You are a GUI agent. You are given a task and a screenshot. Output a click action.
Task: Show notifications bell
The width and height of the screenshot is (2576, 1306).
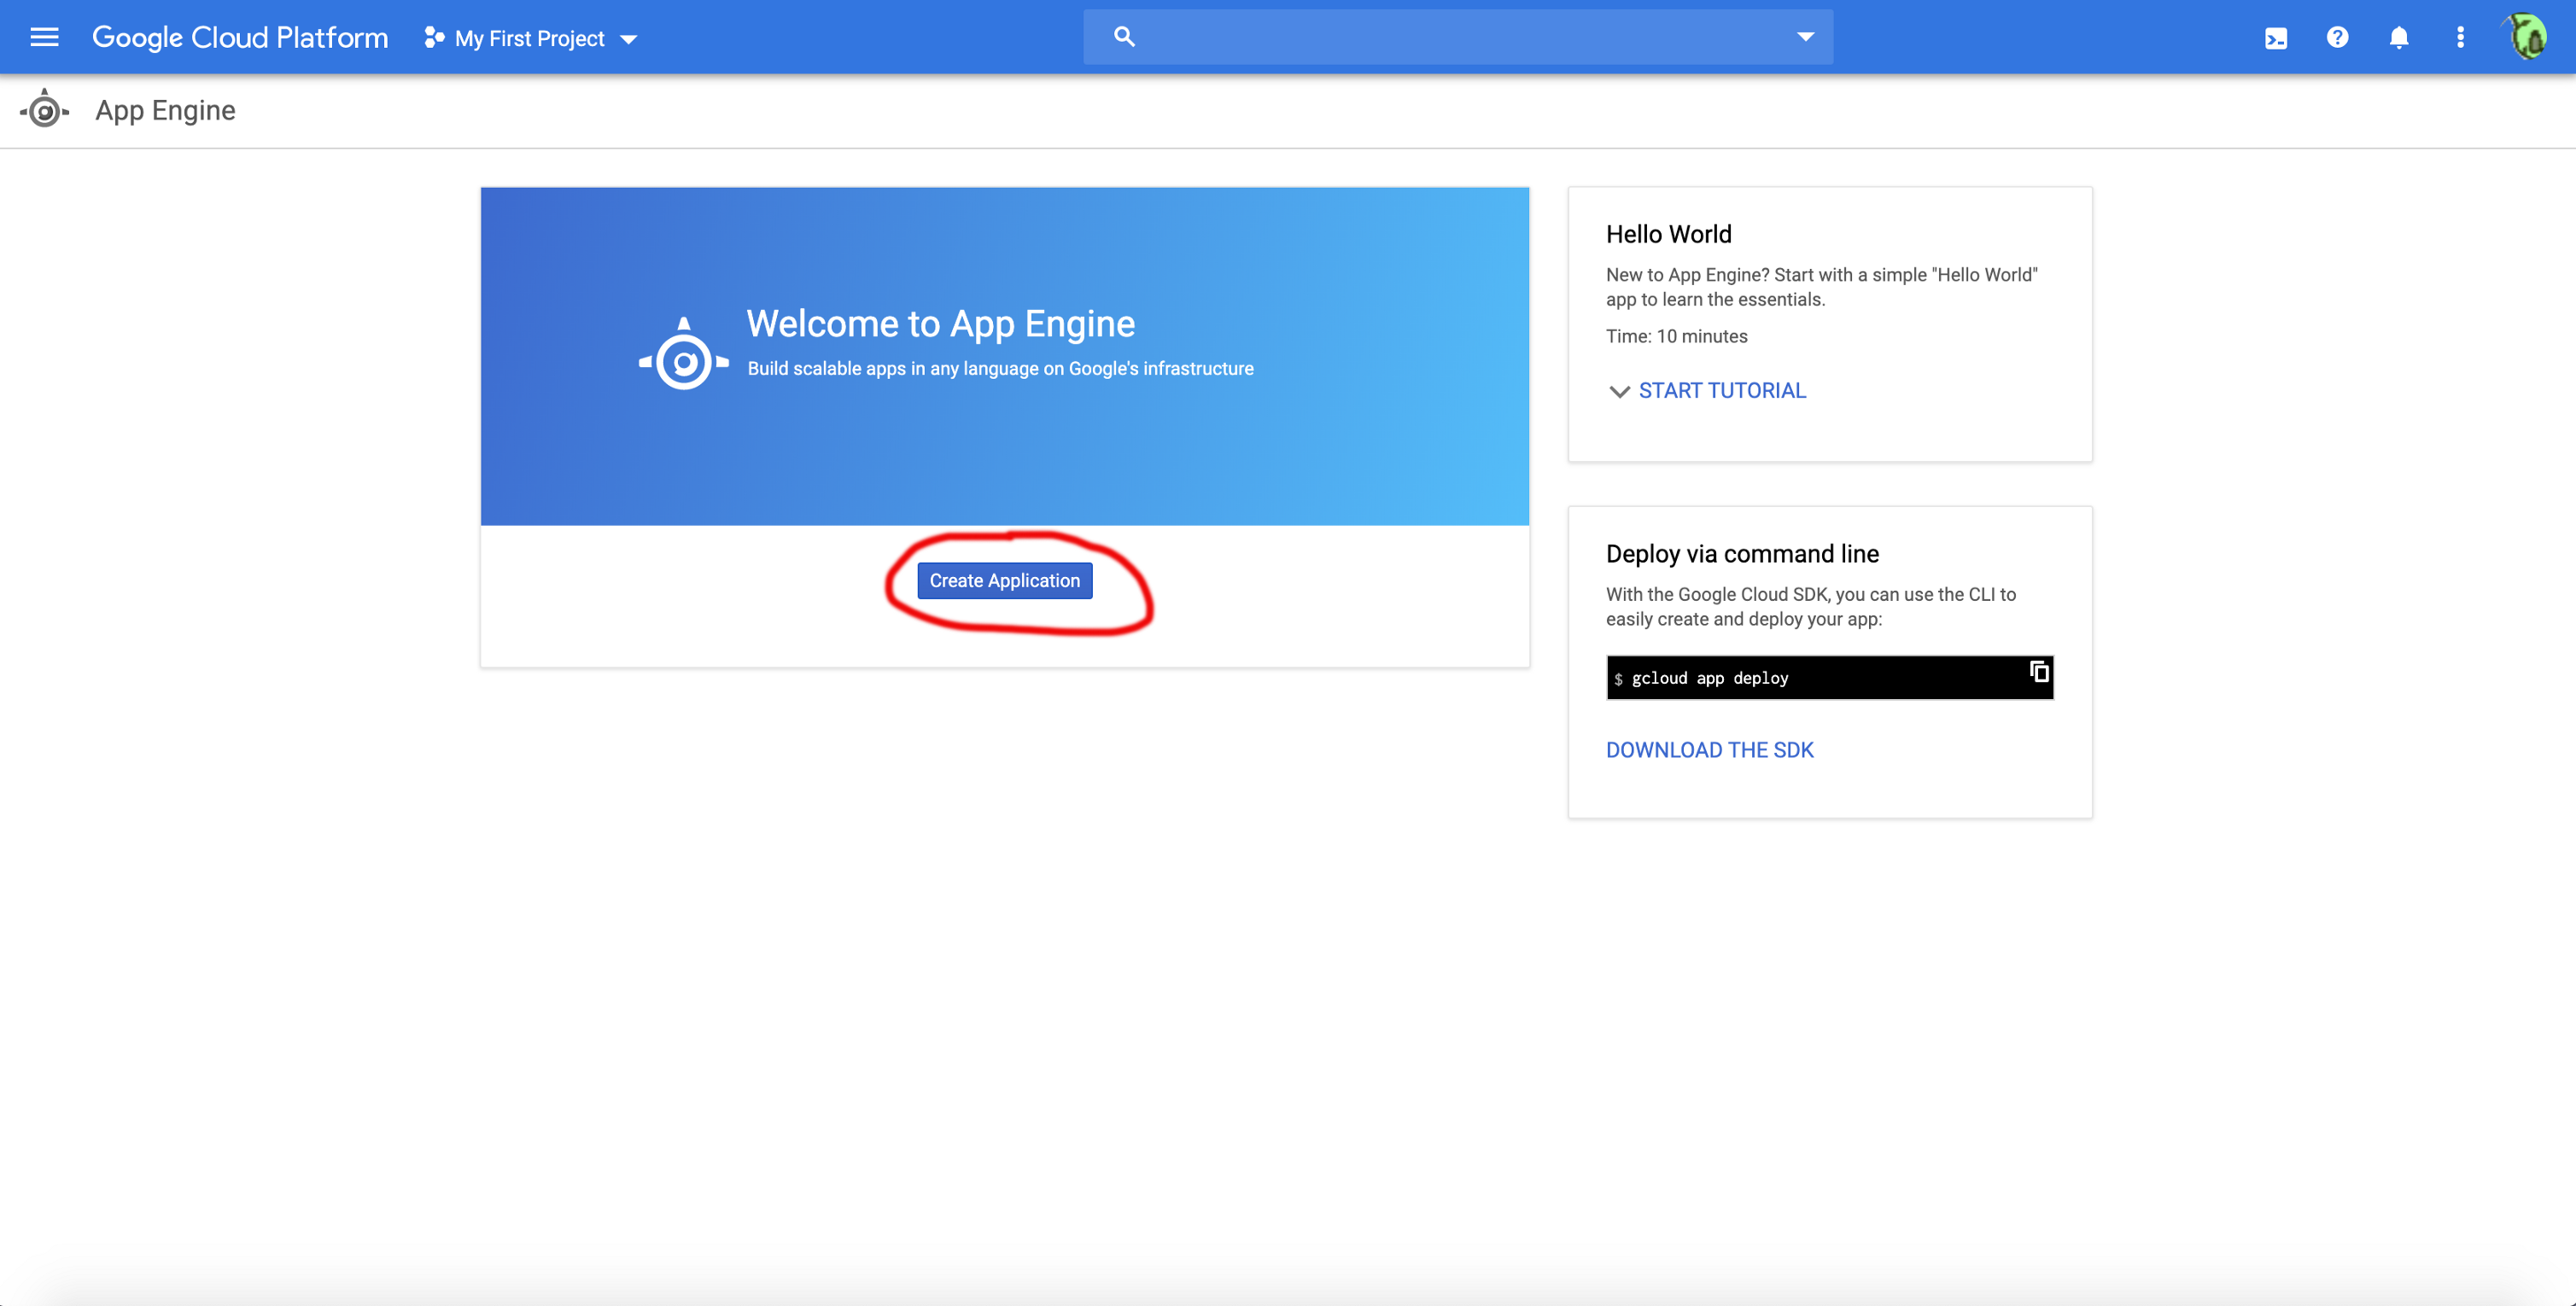tap(2398, 38)
